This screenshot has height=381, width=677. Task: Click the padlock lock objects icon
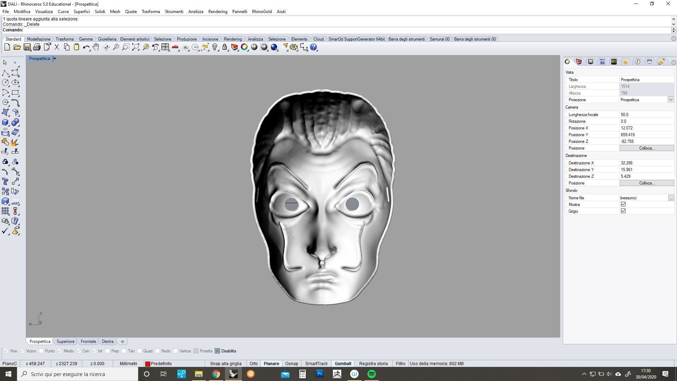pyautogui.click(x=225, y=47)
